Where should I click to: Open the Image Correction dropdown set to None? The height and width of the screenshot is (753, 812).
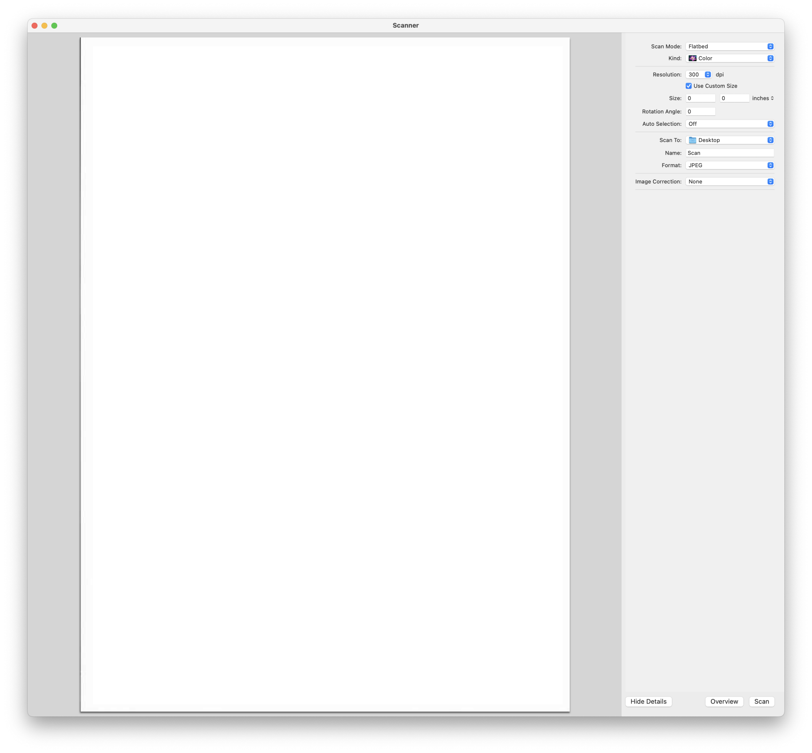729,182
